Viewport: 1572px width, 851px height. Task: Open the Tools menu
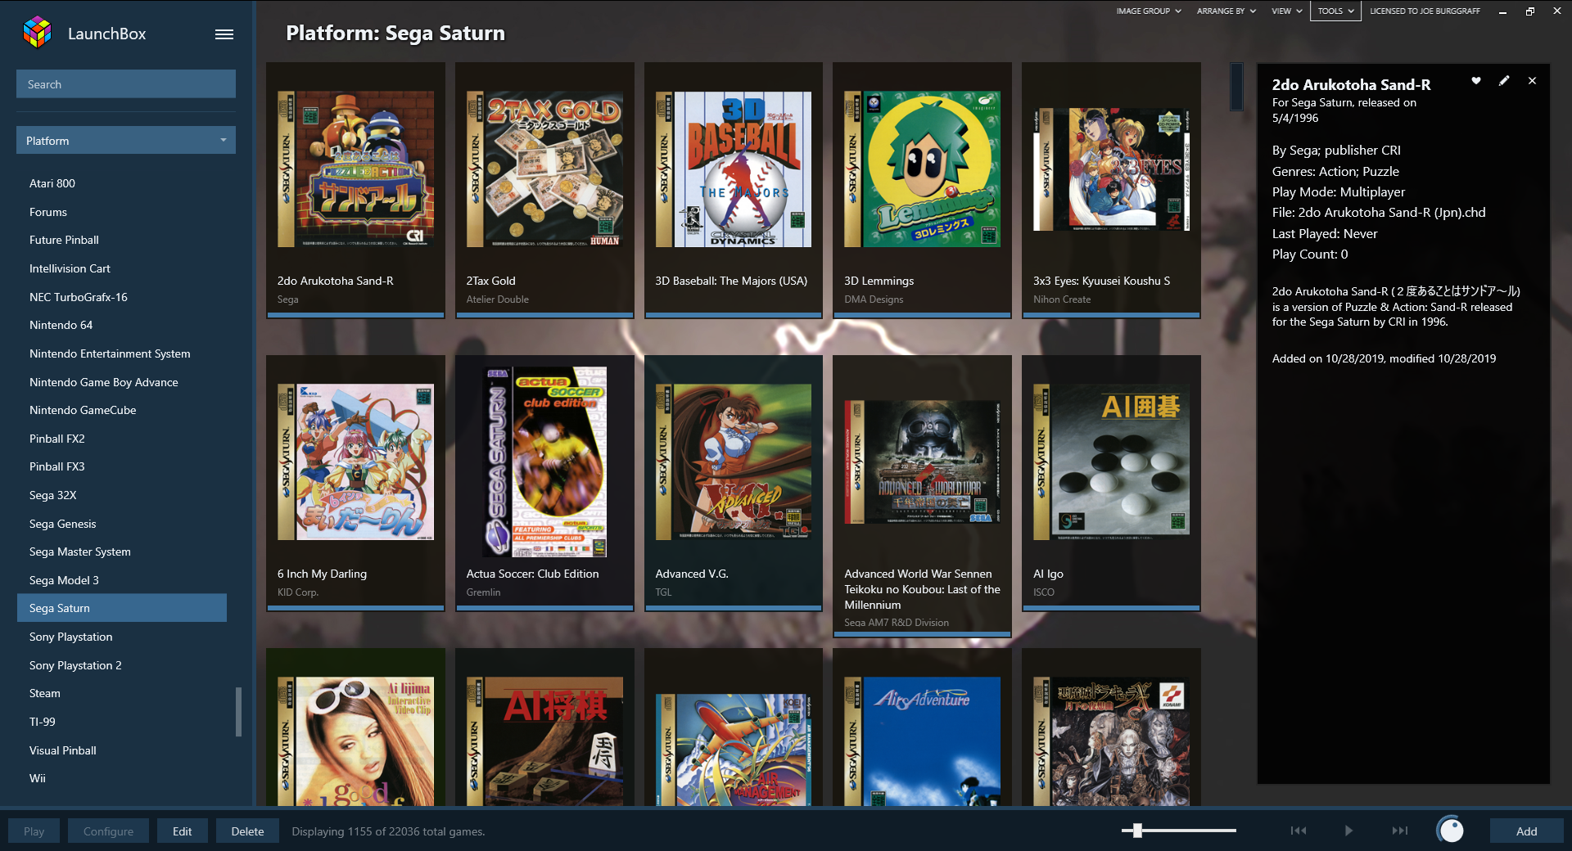coord(1335,11)
